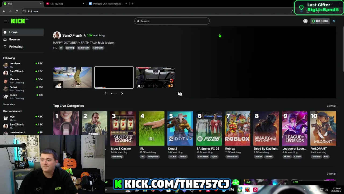
Task: Select the racing car stream thumbnail in carousel
Action: (155, 78)
